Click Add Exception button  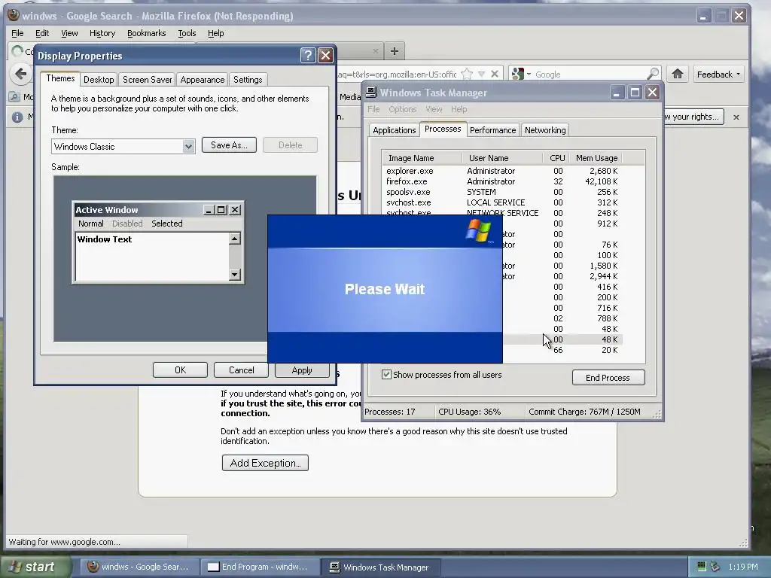click(x=265, y=463)
